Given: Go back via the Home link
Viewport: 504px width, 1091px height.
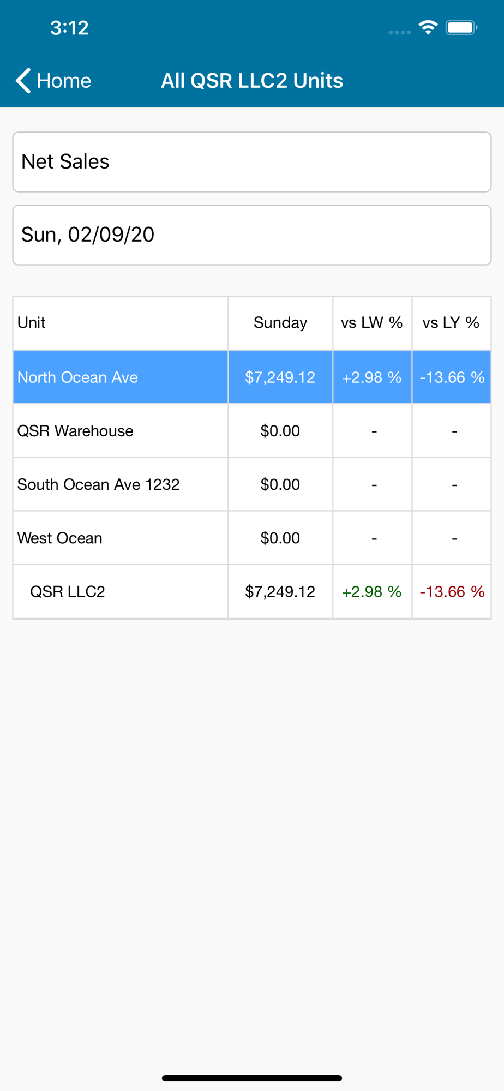Looking at the screenshot, I should click(x=64, y=81).
